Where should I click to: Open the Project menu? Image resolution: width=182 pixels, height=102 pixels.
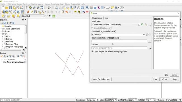point(3,4)
